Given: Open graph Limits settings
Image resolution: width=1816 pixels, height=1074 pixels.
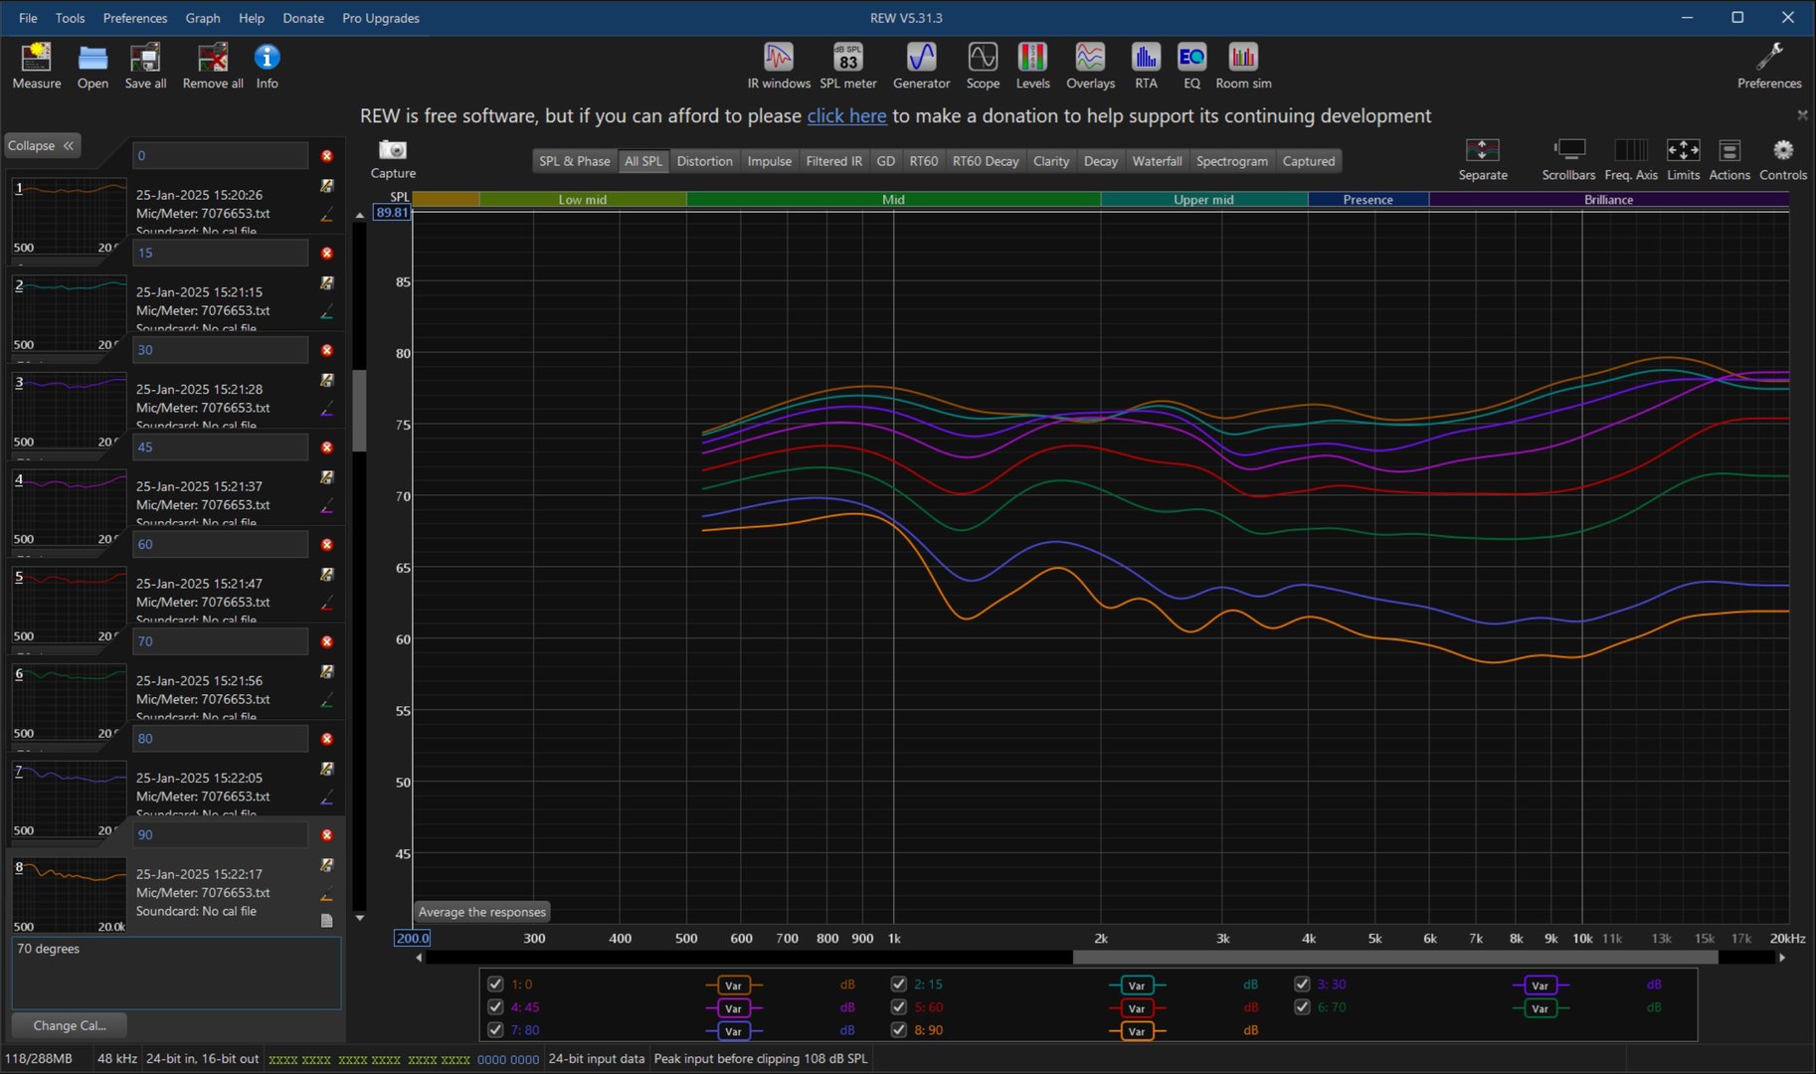Looking at the screenshot, I should point(1683,151).
